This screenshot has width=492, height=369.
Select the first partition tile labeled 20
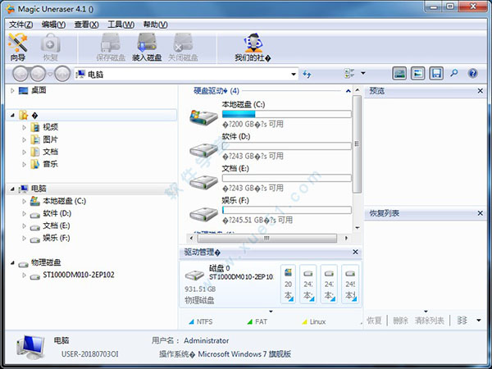tap(288, 285)
